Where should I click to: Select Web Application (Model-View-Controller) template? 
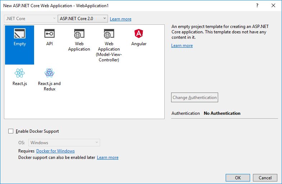[x=109, y=45]
